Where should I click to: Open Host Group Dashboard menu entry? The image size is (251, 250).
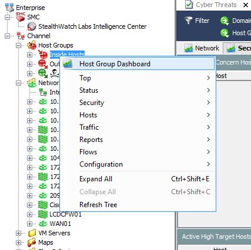coord(138,64)
